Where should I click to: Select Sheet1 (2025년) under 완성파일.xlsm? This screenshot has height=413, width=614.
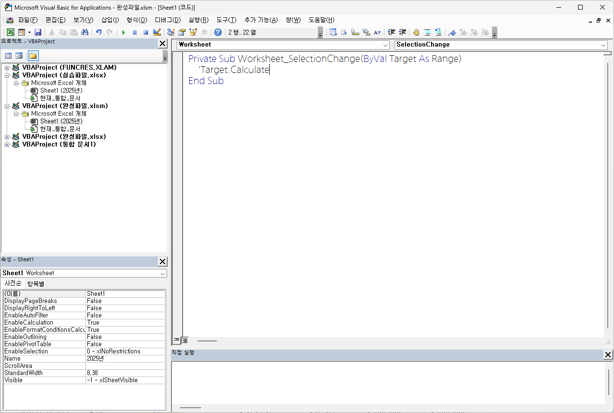point(61,121)
